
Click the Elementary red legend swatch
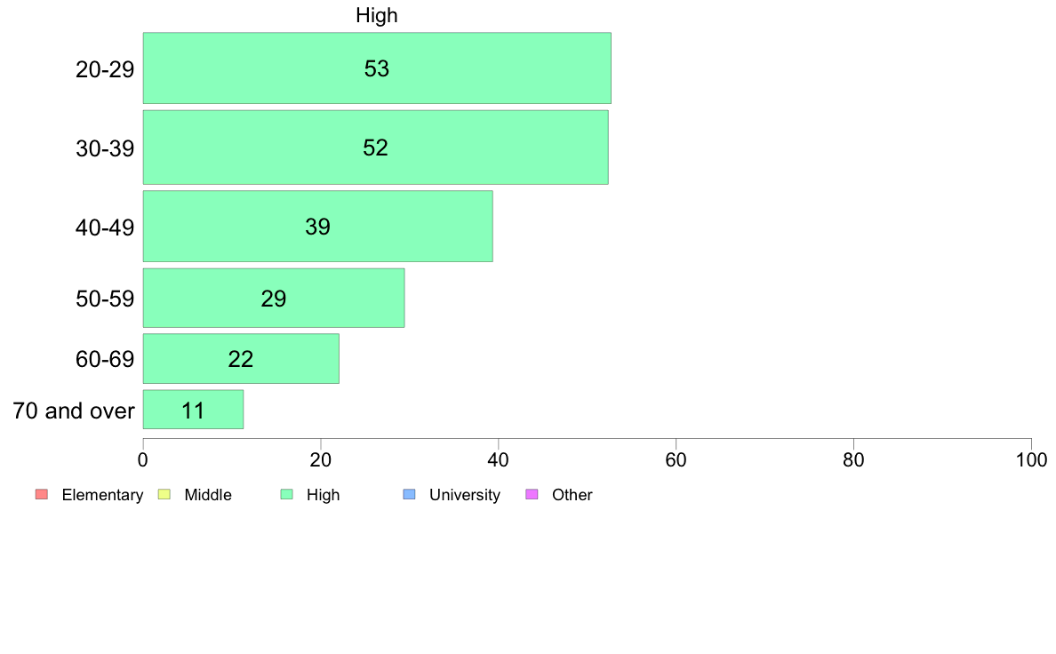click(42, 494)
